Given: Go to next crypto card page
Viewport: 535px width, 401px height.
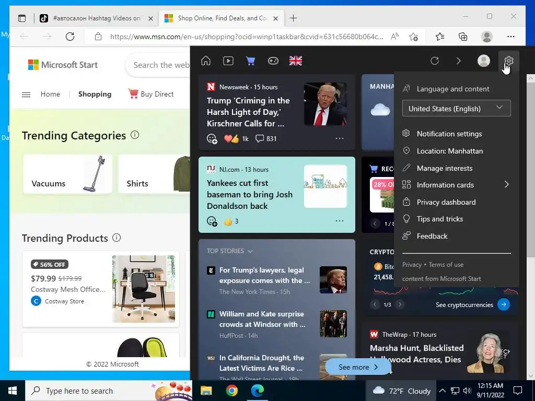Looking at the screenshot, I should (400, 304).
